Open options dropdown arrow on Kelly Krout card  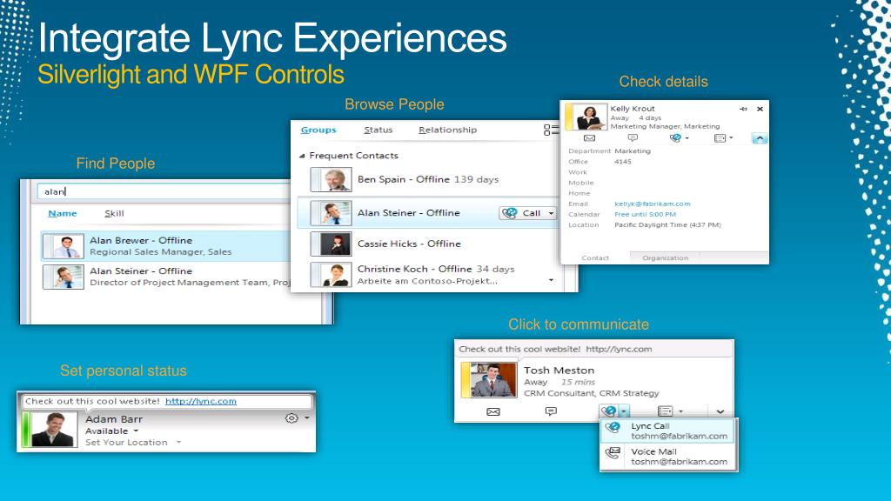click(x=731, y=138)
